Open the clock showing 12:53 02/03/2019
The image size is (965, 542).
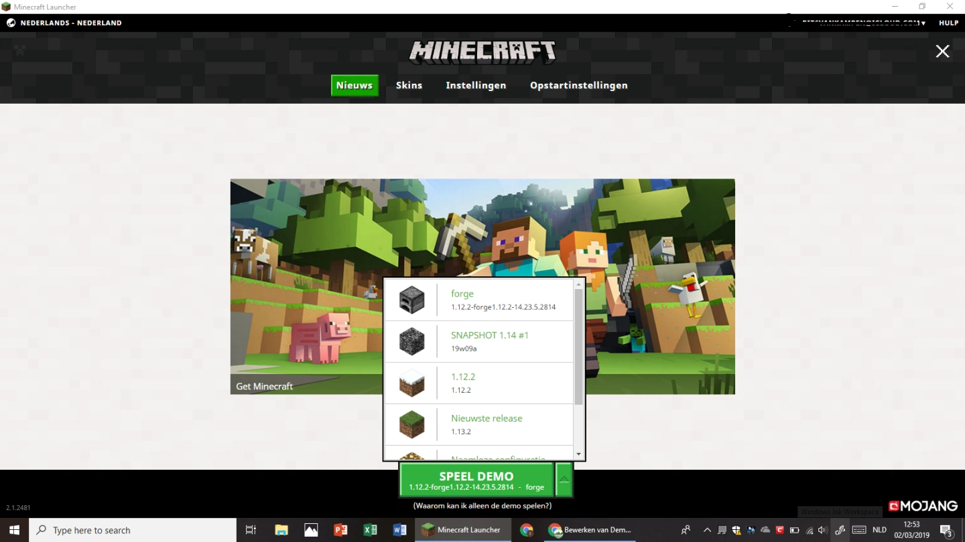click(x=912, y=530)
